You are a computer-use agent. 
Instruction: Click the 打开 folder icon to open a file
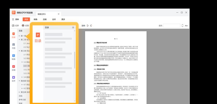(13, 25)
